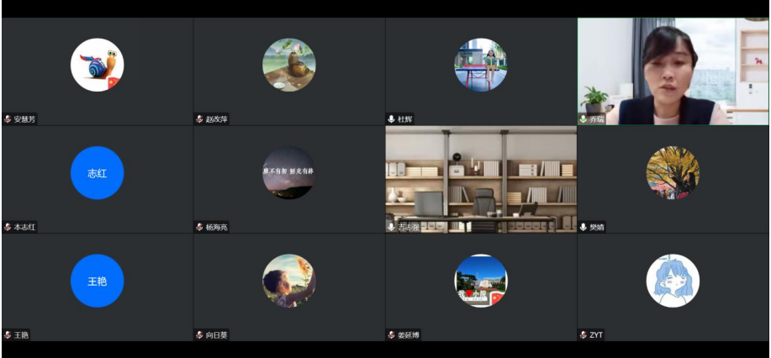Click 樊婧's yellow tree avatar
Screen dimensions: 771x358
coord(673,173)
